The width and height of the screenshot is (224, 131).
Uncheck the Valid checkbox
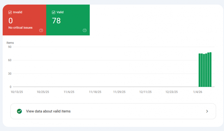click(x=54, y=12)
